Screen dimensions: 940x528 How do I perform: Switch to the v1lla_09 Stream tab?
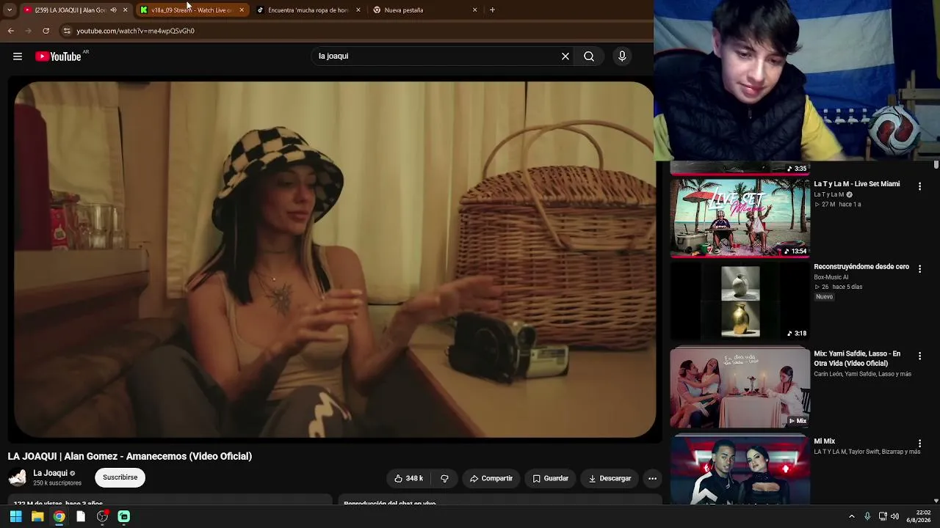(191, 10)
